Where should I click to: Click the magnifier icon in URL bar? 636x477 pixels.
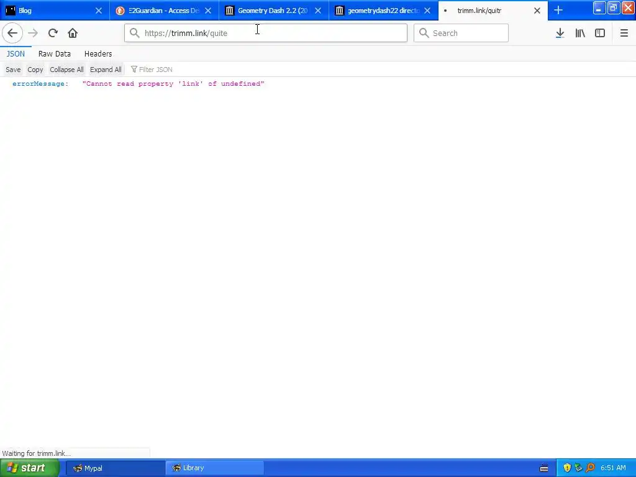[134, 33]
